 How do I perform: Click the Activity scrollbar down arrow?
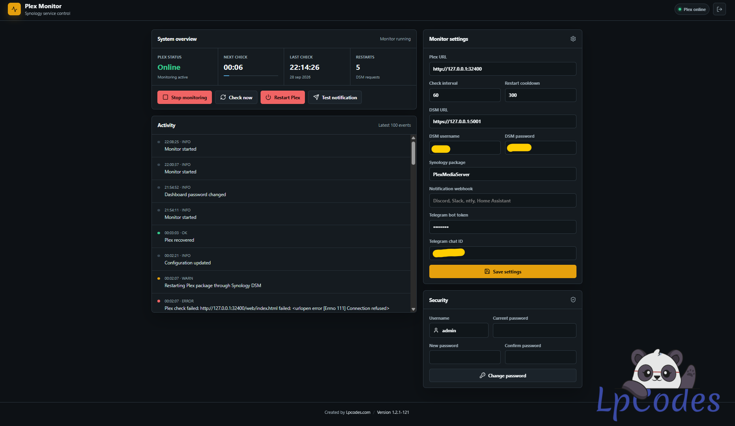pos(413,309)
